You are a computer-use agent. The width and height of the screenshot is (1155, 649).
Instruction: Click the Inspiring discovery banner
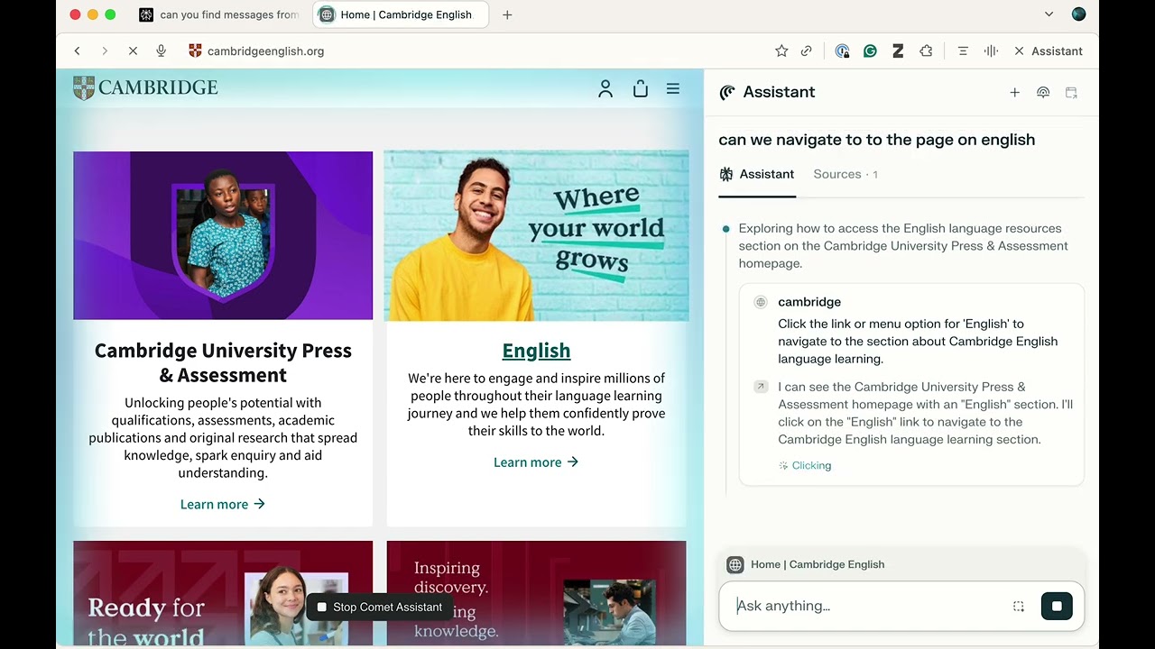pos(536,593)
